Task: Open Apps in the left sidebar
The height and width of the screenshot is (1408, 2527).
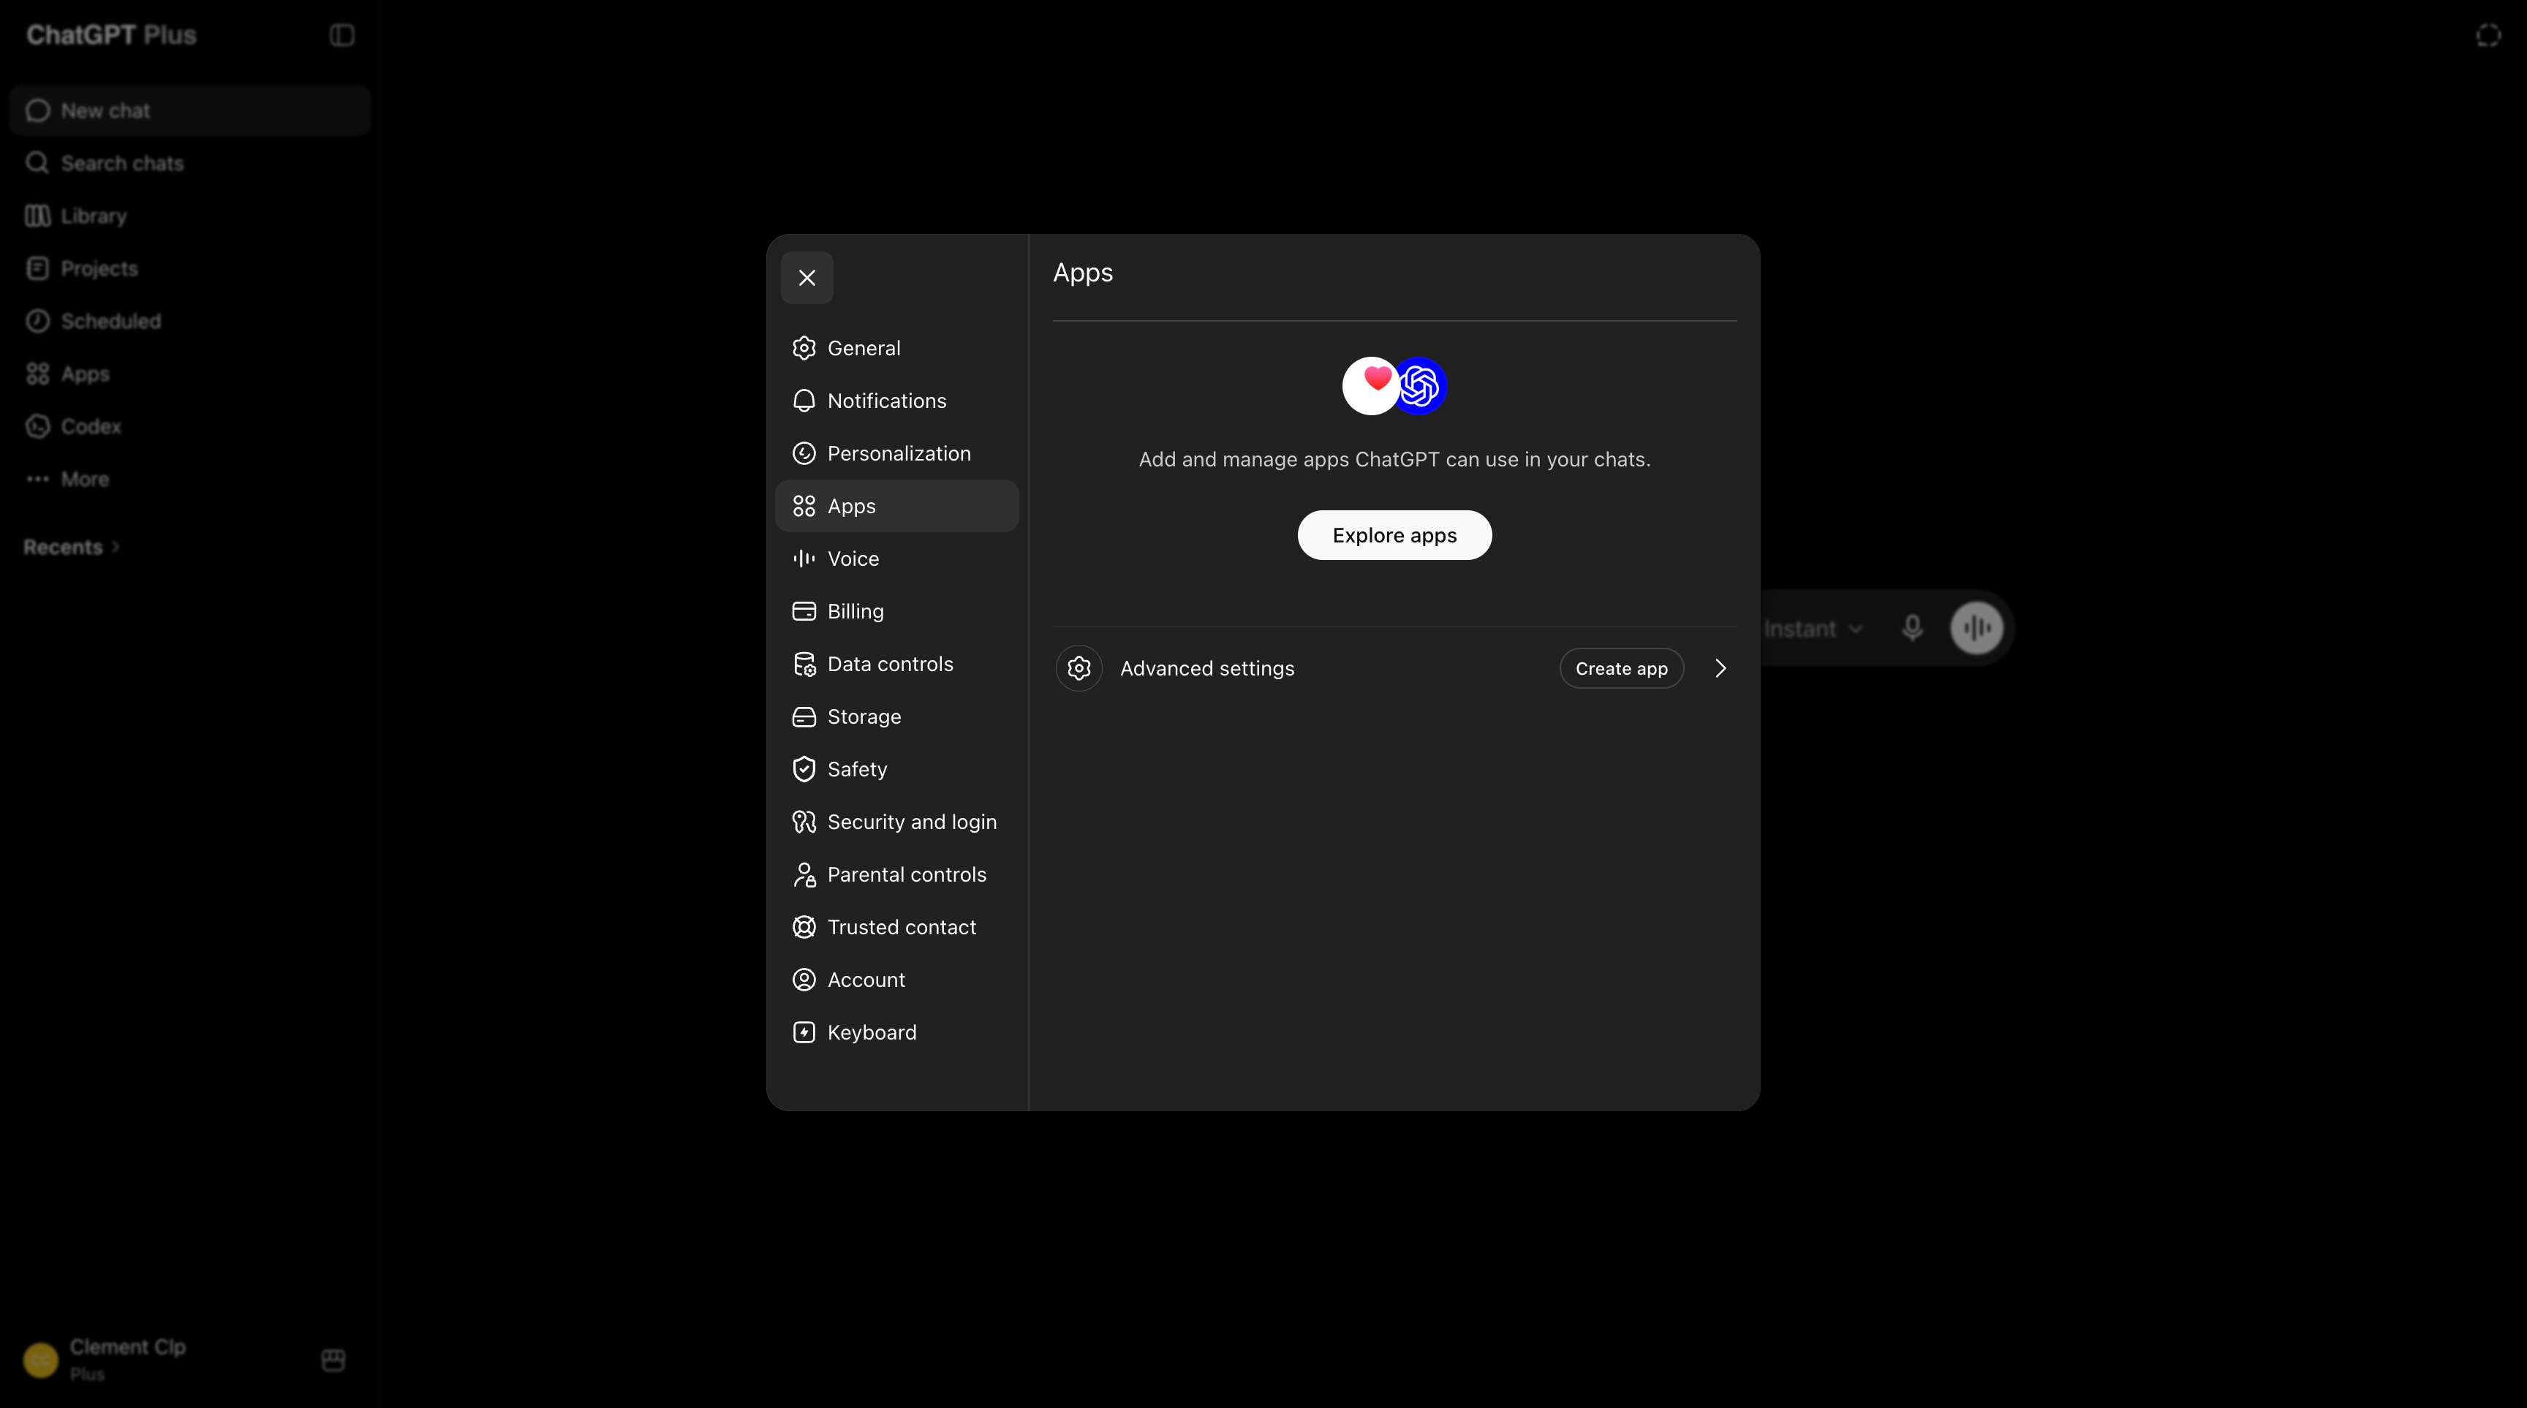Action: 189,374
